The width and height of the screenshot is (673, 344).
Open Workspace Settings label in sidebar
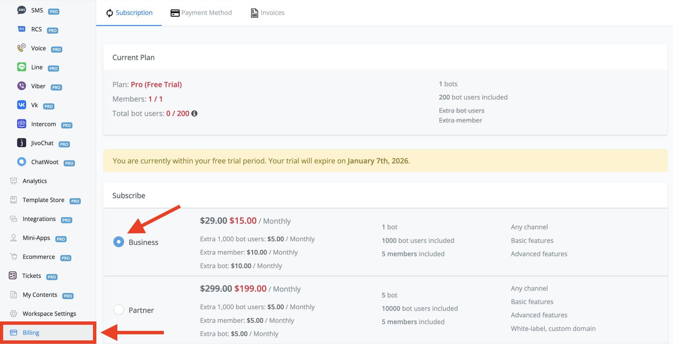tap(49, 313)
